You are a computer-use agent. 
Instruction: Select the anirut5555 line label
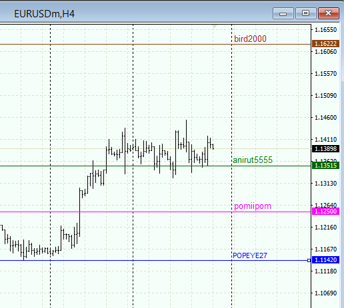pyautogui.click(x=253, y=160)
